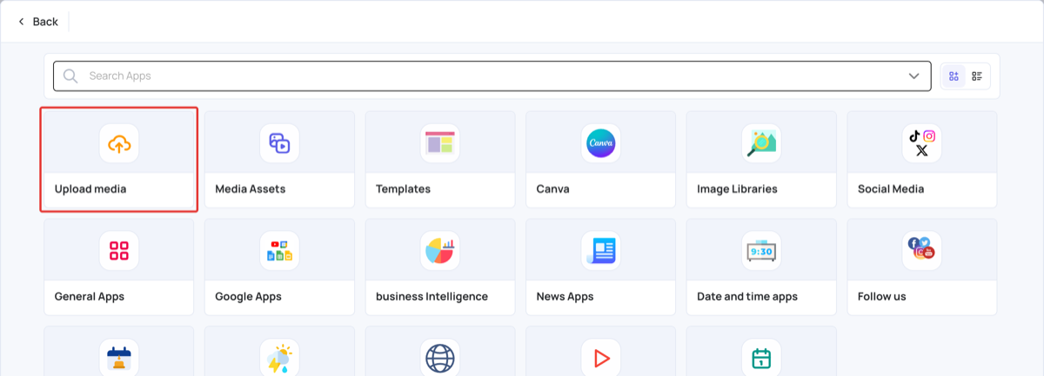Open the News Apps newspaper icon

(x=601, y=251)
